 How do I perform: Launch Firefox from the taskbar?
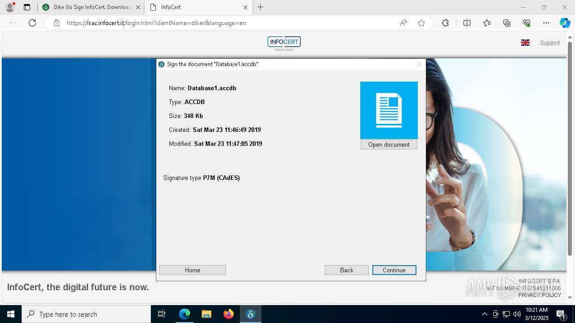[229, 314]
